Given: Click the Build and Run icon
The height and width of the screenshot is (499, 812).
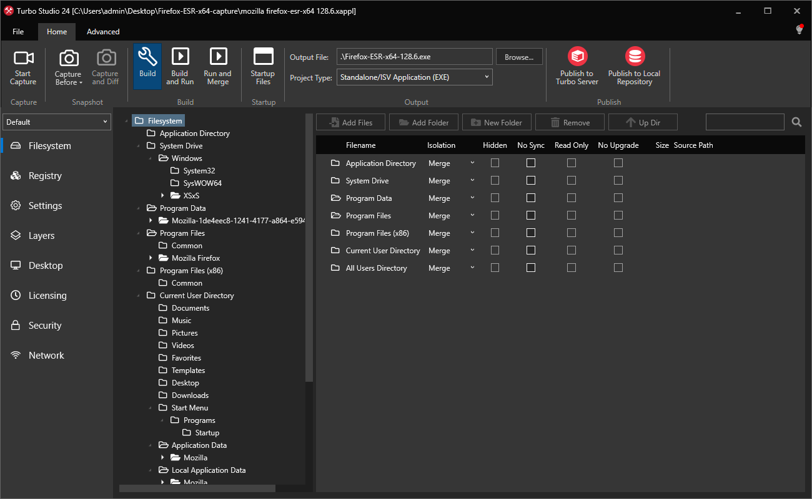Looking at the screenshot, I should coord(180,57).
